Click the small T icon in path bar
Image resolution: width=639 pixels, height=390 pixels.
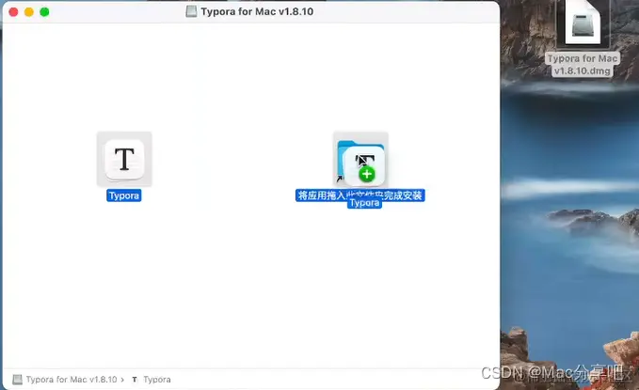(x=135, y=380)
